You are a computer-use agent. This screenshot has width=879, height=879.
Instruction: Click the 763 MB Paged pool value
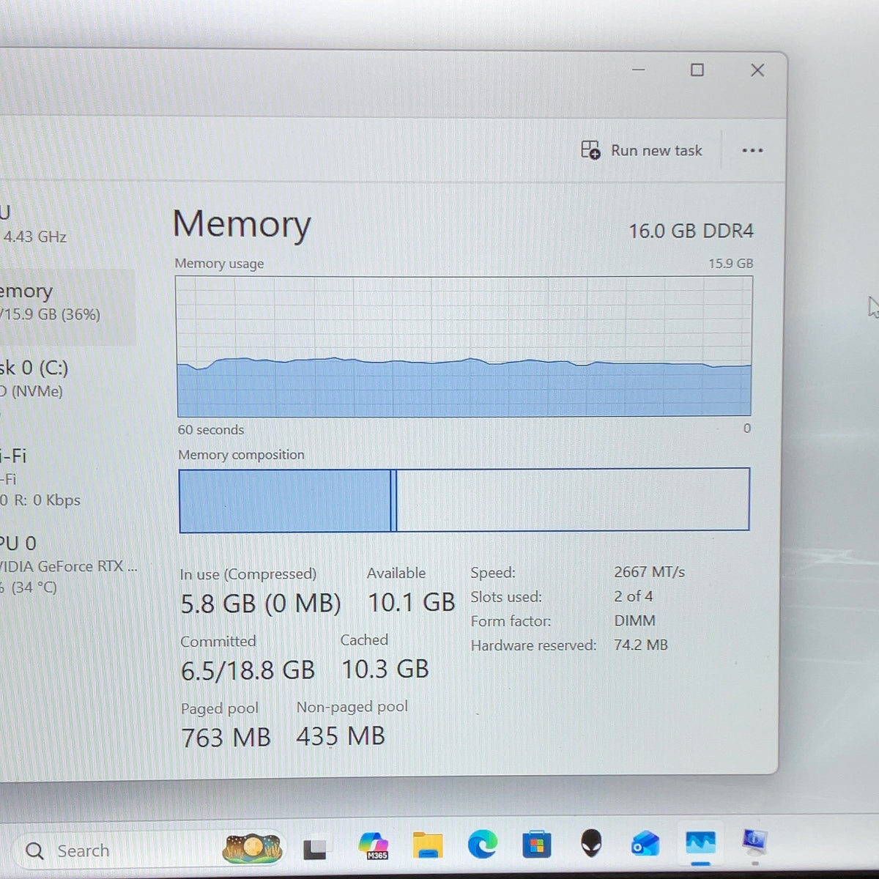[226, 738]
